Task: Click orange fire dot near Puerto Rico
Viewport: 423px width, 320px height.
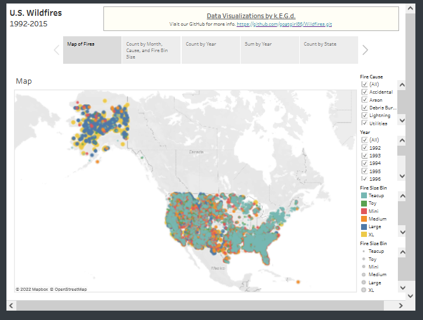Action: [x=298, y=282]
